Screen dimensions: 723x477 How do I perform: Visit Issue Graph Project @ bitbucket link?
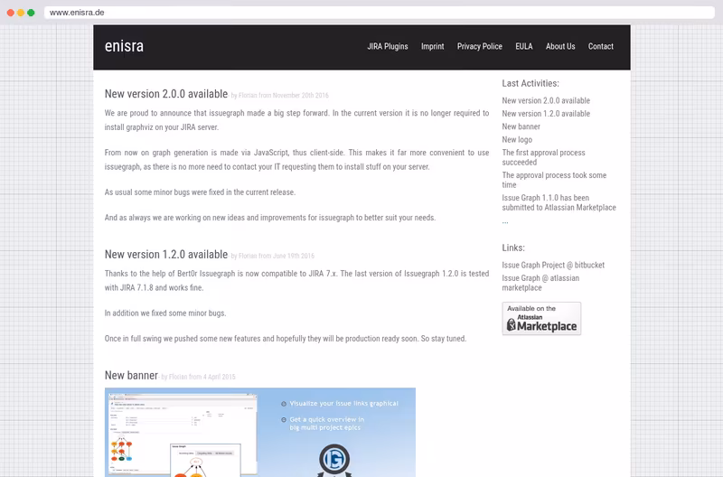pyautogui.click(x=553, y=265)
